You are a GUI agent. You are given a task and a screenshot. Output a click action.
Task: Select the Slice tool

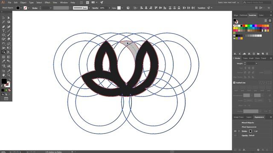point(9,71)
